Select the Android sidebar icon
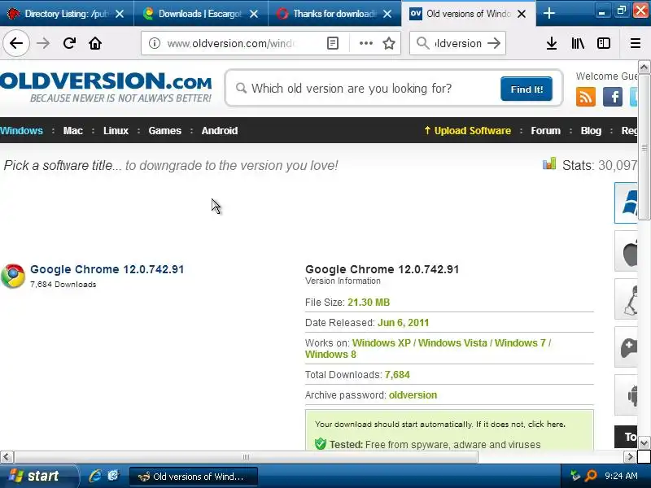 coord(626,395)
